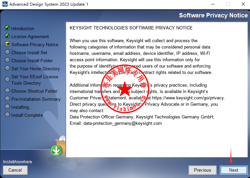
Task: Click the green checkmark beside License Agreement
Action: click(7, 36)
